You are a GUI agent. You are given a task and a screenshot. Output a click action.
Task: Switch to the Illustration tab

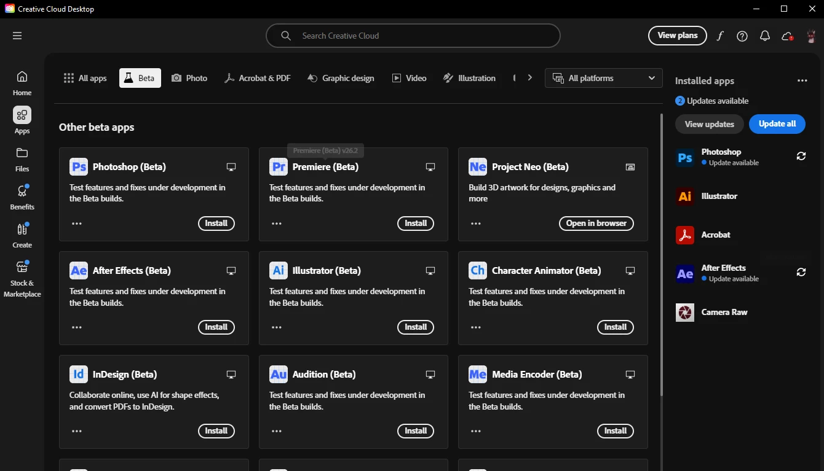(469, 78)
